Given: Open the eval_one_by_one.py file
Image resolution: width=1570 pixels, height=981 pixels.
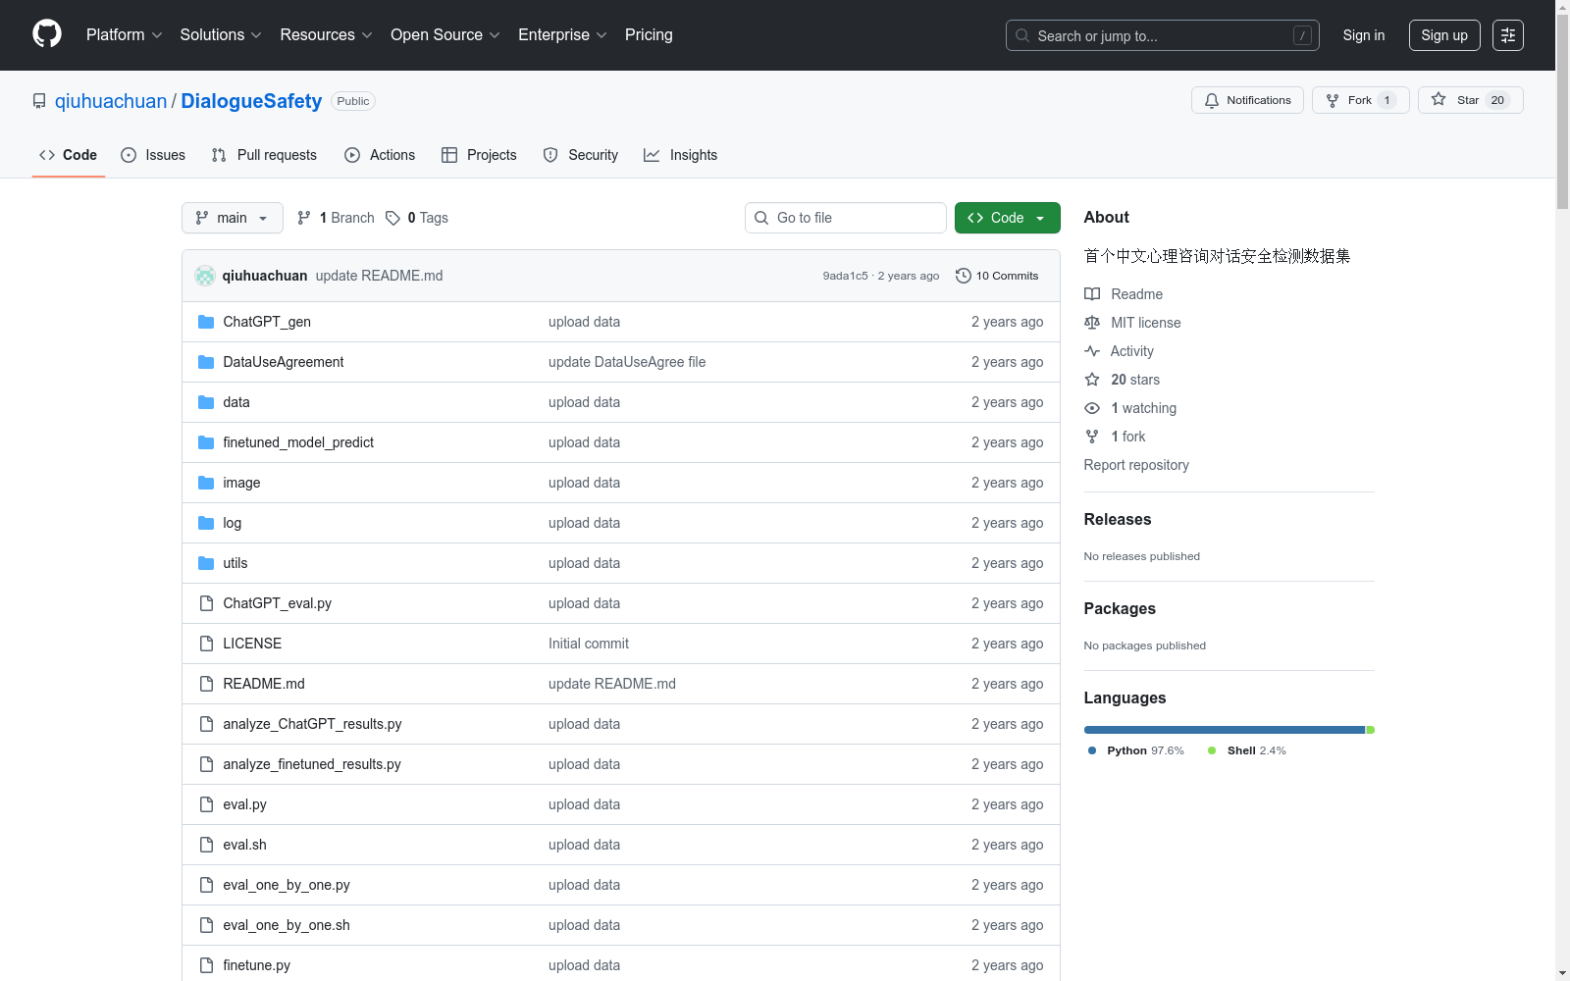Looking at the screenshot, I should pyautogui.click(x=287, y=885).
